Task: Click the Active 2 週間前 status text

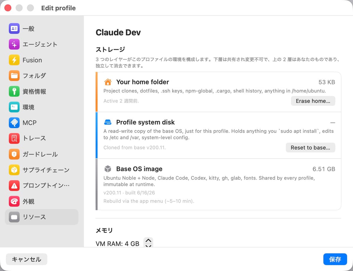Action: pos(121,101)
